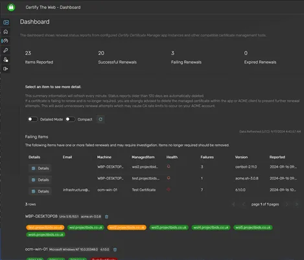The height and width of the screenshot is (260, 304).
Task: Select the wsl4.projectbids.co.uk tag
Action: coord(211,228)
